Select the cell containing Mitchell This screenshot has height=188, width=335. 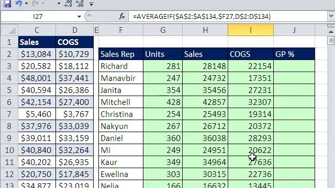click(x=121, y=102)
